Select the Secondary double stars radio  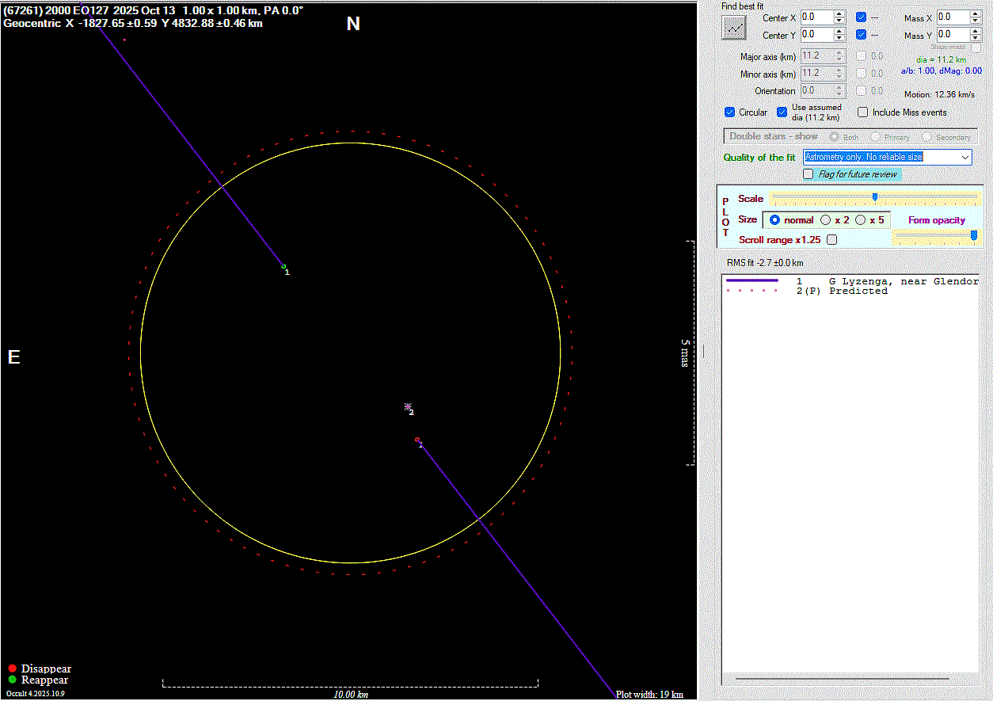925,137
